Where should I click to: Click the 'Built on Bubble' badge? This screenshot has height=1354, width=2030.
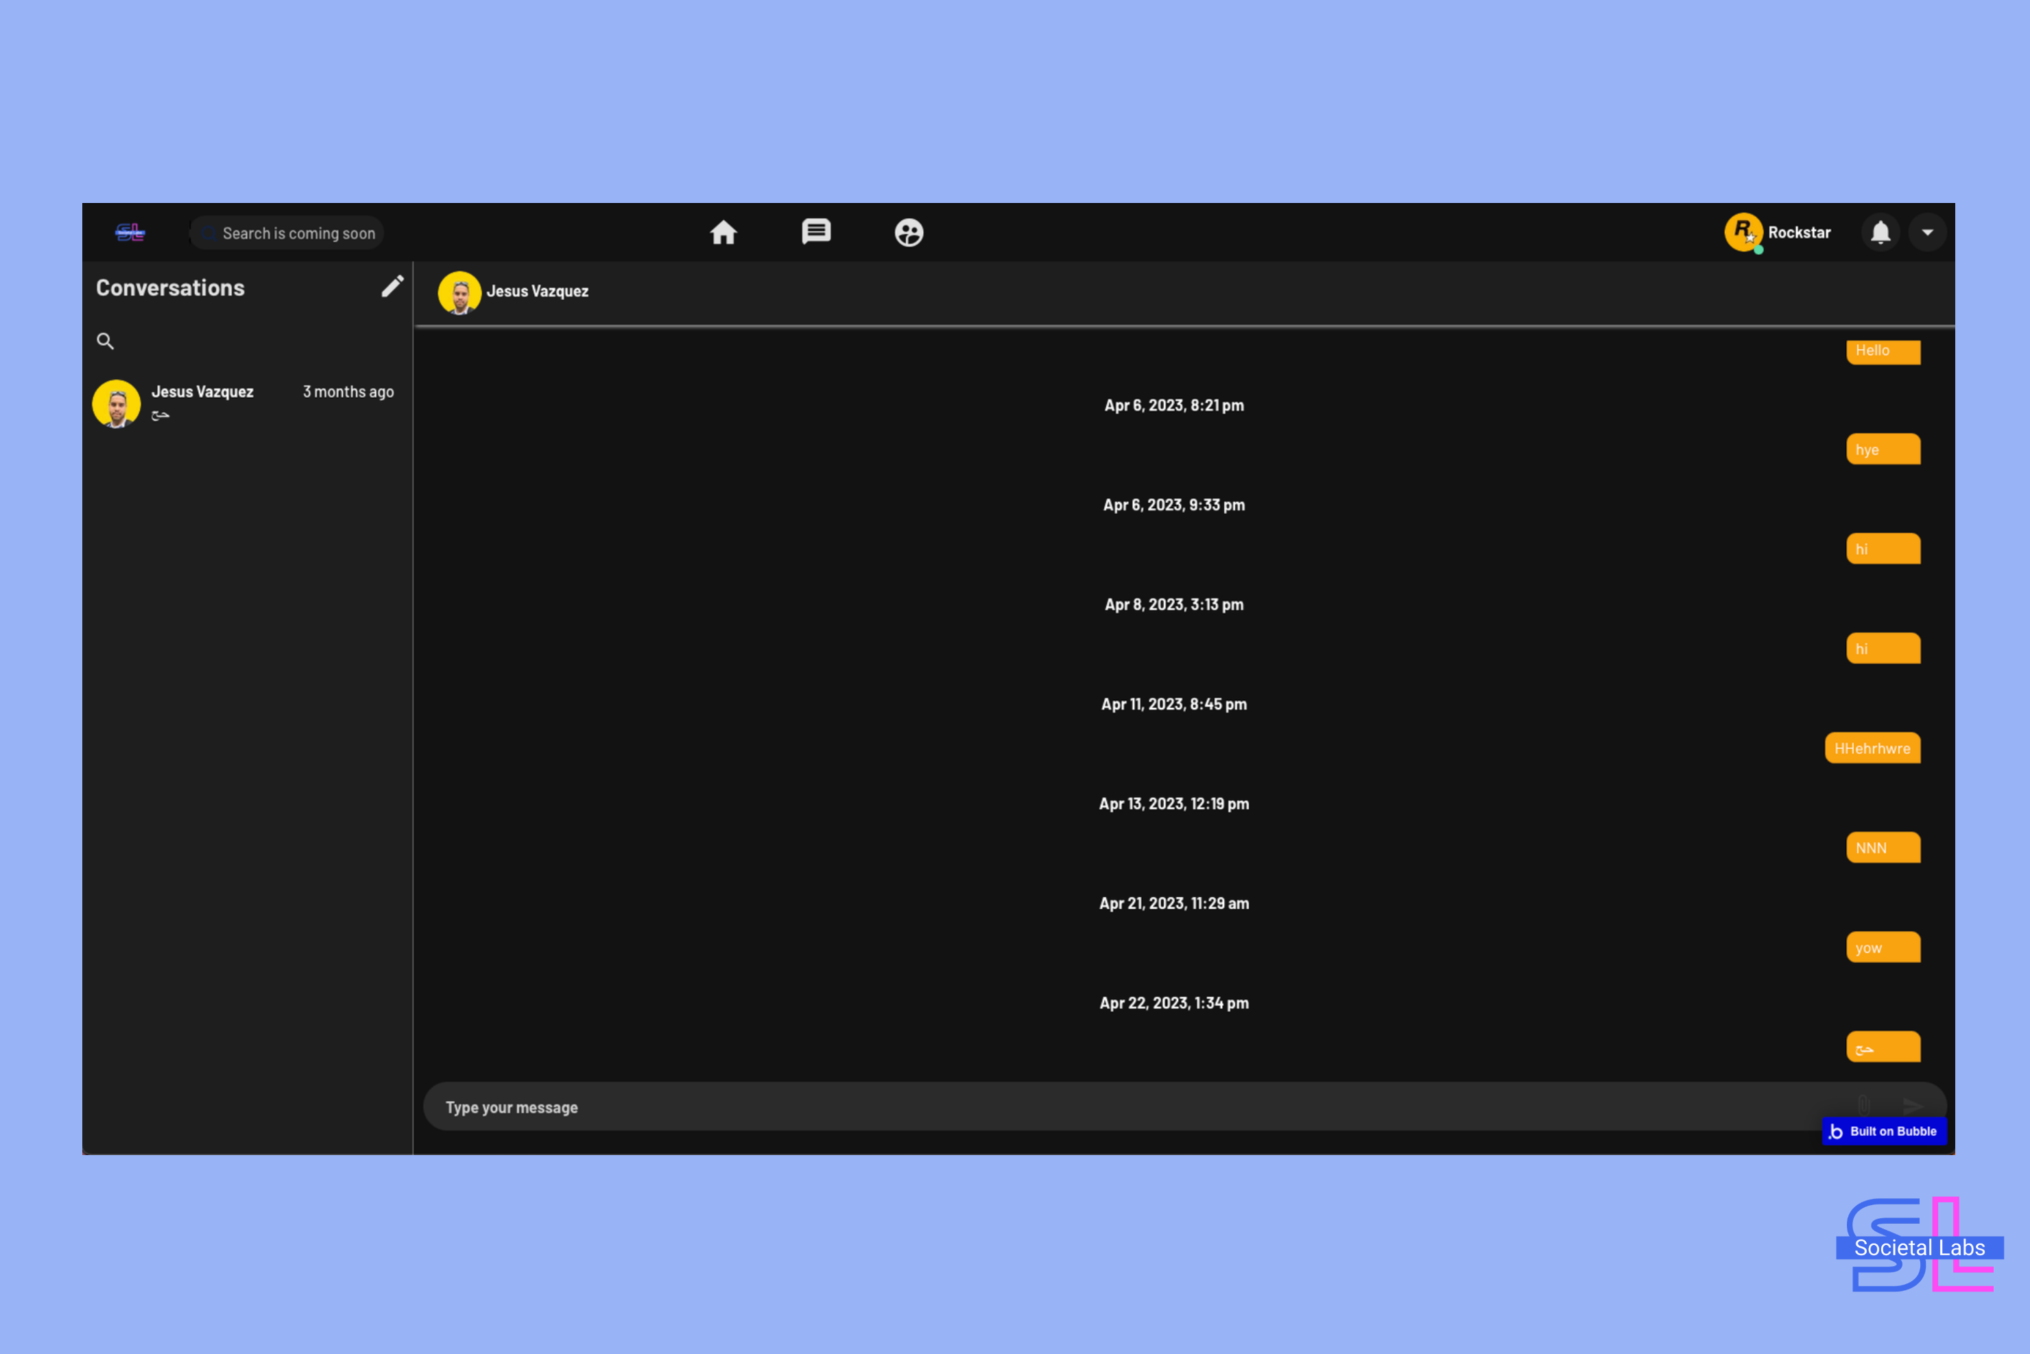(1884, 1131)
